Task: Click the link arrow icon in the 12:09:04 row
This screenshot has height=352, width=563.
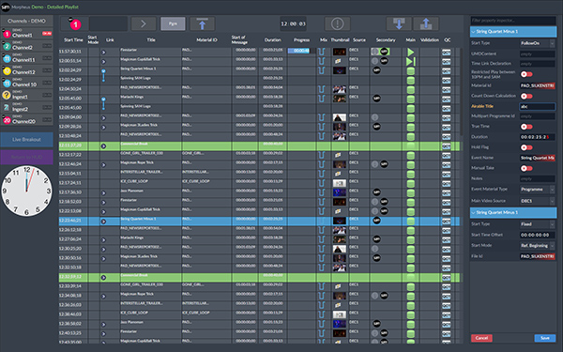Action: coord(103,118)
